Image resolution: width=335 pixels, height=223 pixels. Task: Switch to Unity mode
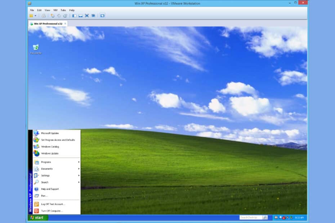click(93, 15)
